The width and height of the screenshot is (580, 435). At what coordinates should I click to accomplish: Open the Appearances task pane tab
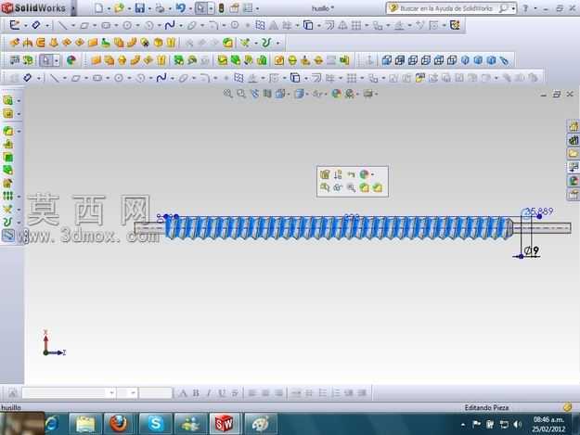[574, 181]
